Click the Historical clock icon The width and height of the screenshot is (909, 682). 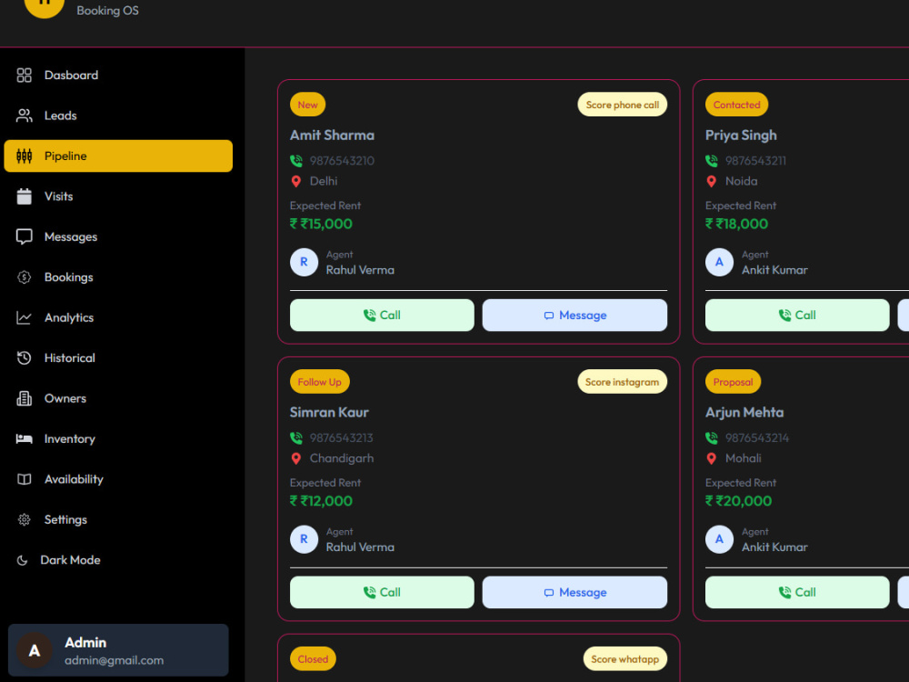coord(24,357)
